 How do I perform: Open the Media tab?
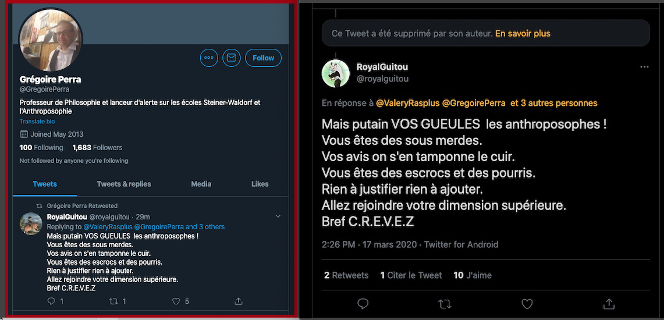pyautogui.click(x=201, y=184)
